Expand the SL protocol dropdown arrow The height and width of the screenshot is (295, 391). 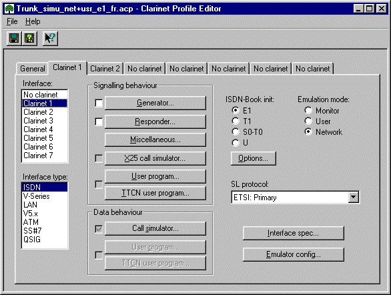[353, 198]
